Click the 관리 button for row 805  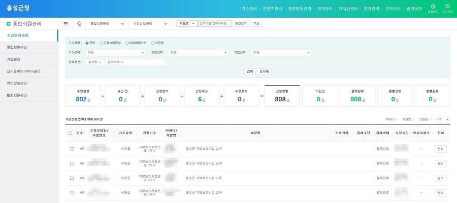coord(440,192)
